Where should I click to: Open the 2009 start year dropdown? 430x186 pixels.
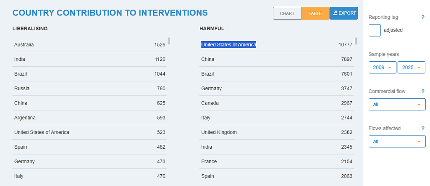(x=382, y=68)
